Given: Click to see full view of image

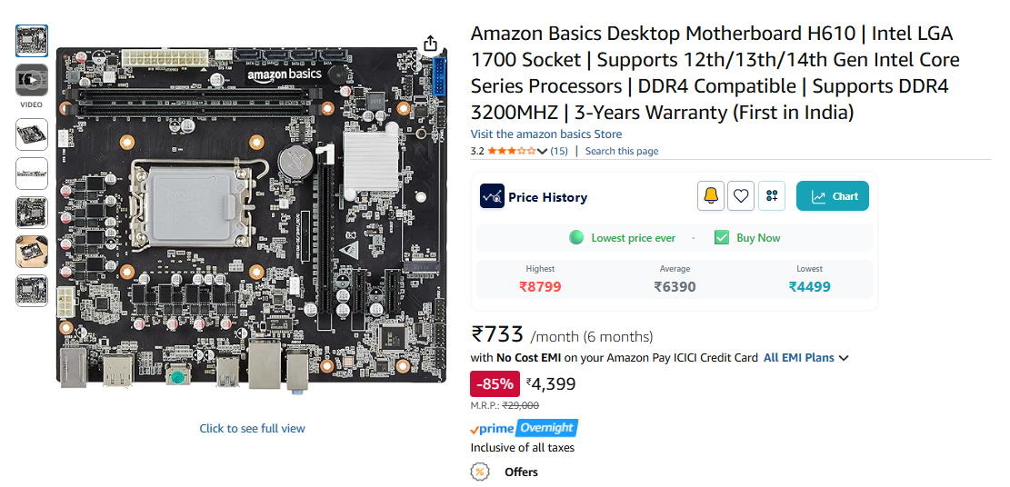Looking at the screenshot, I should (x=252, y=429).
